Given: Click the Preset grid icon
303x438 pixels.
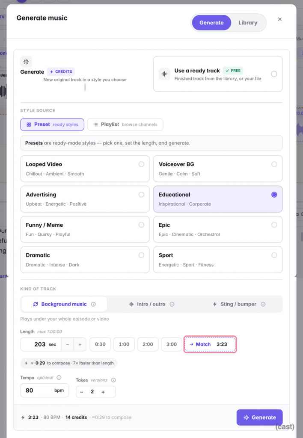Looking at the screenshot, I should [x=29, y=124].
